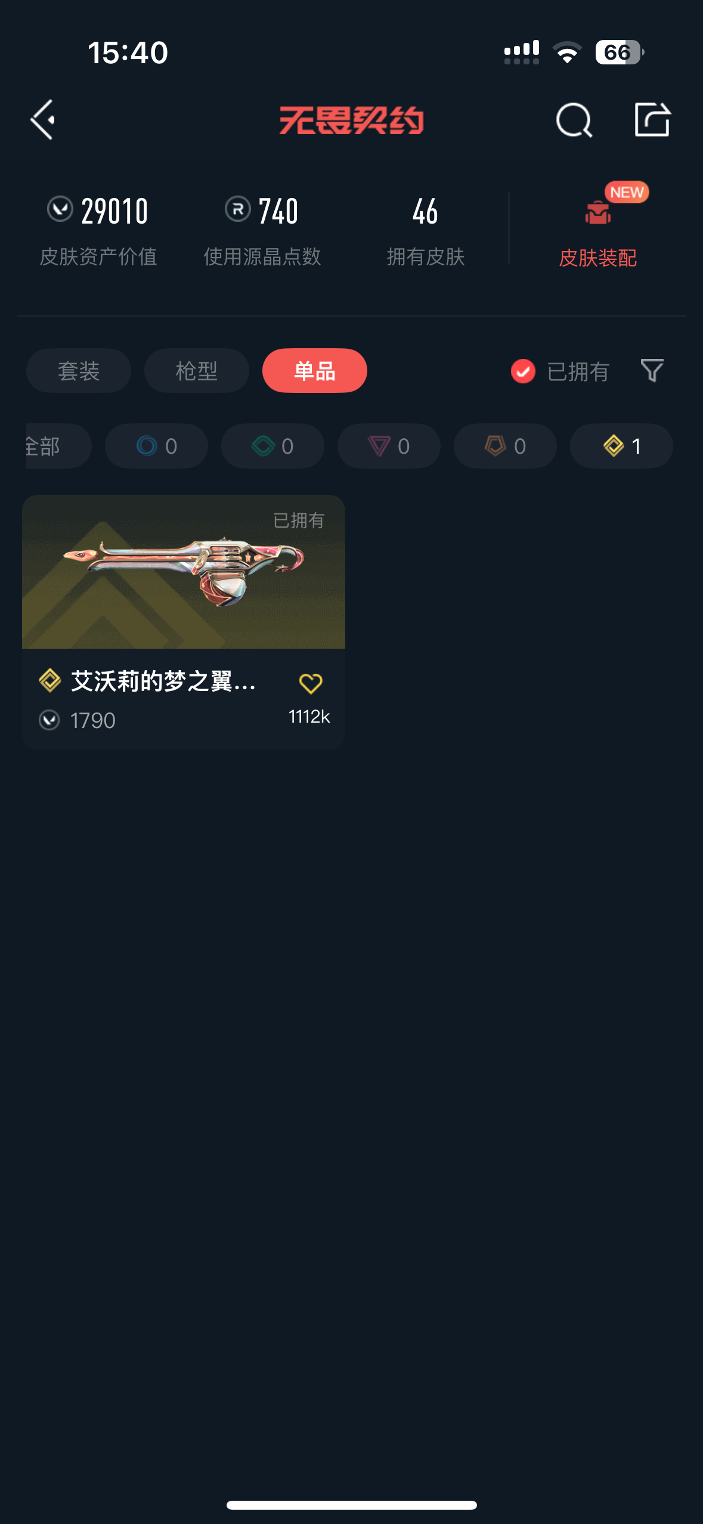This screenshot has height=1524, width=703.
Task: Switch to the 套装 tab
Action: 79,371
